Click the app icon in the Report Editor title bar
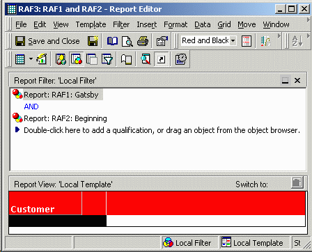 coord(12,9)
